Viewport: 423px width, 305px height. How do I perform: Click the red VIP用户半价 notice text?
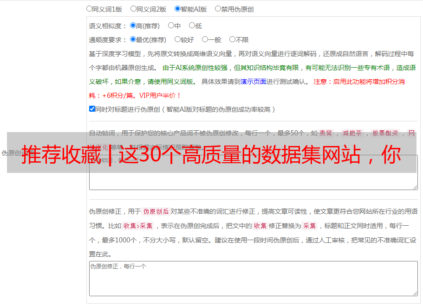[x=160, y=95]
